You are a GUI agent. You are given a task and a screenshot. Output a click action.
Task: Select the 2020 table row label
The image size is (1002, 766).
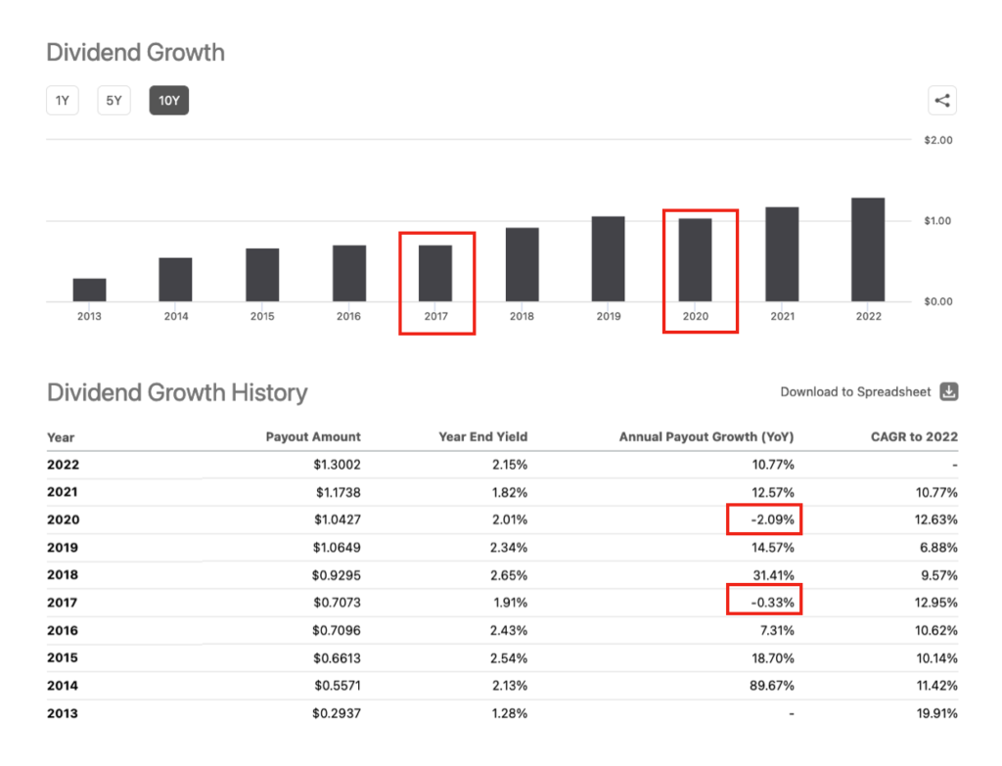[x=63, y=519]
